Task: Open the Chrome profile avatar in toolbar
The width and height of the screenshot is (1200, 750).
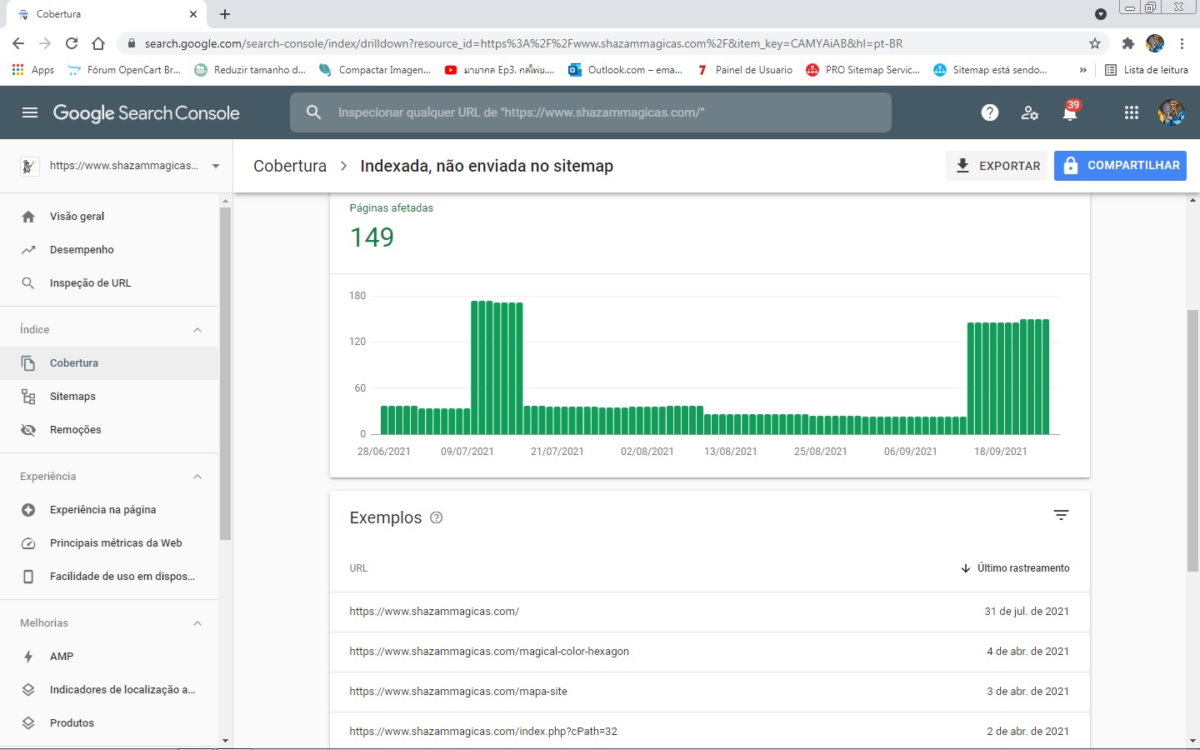Action: [1155, 43]
